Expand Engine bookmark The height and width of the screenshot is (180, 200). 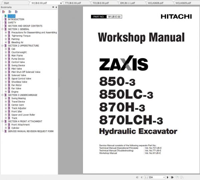coord(6,91)
